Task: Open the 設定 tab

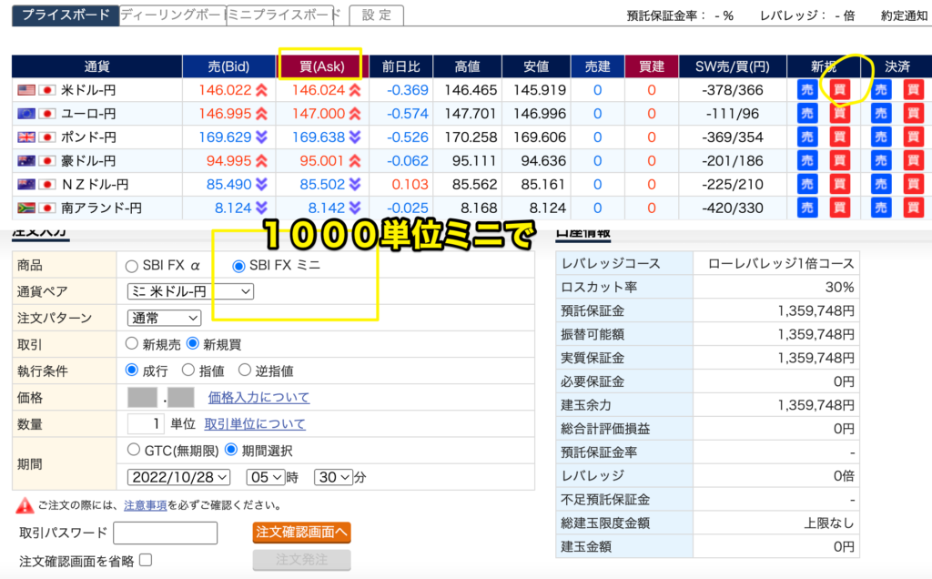Action: pos(376,15)
